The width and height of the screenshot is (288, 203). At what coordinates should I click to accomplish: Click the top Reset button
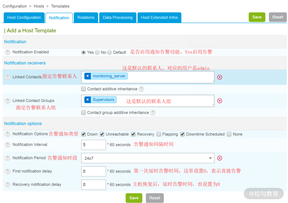pos(278,17)
